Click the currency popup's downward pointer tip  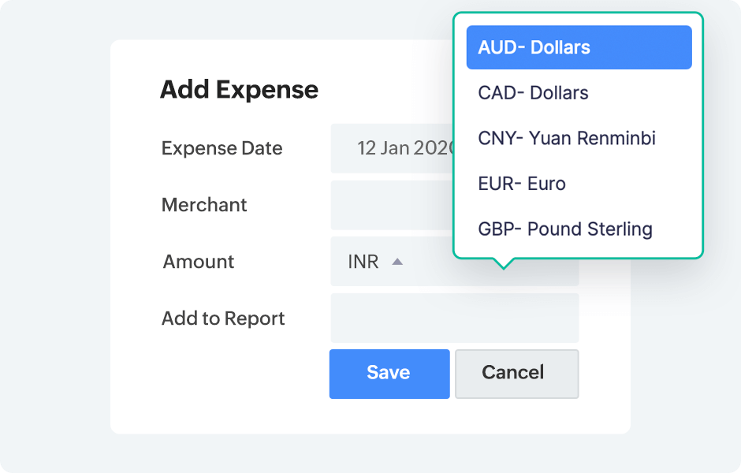[x=503, y=266]
